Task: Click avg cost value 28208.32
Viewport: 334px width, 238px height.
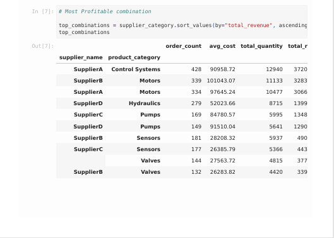Action: pos(223,138)
